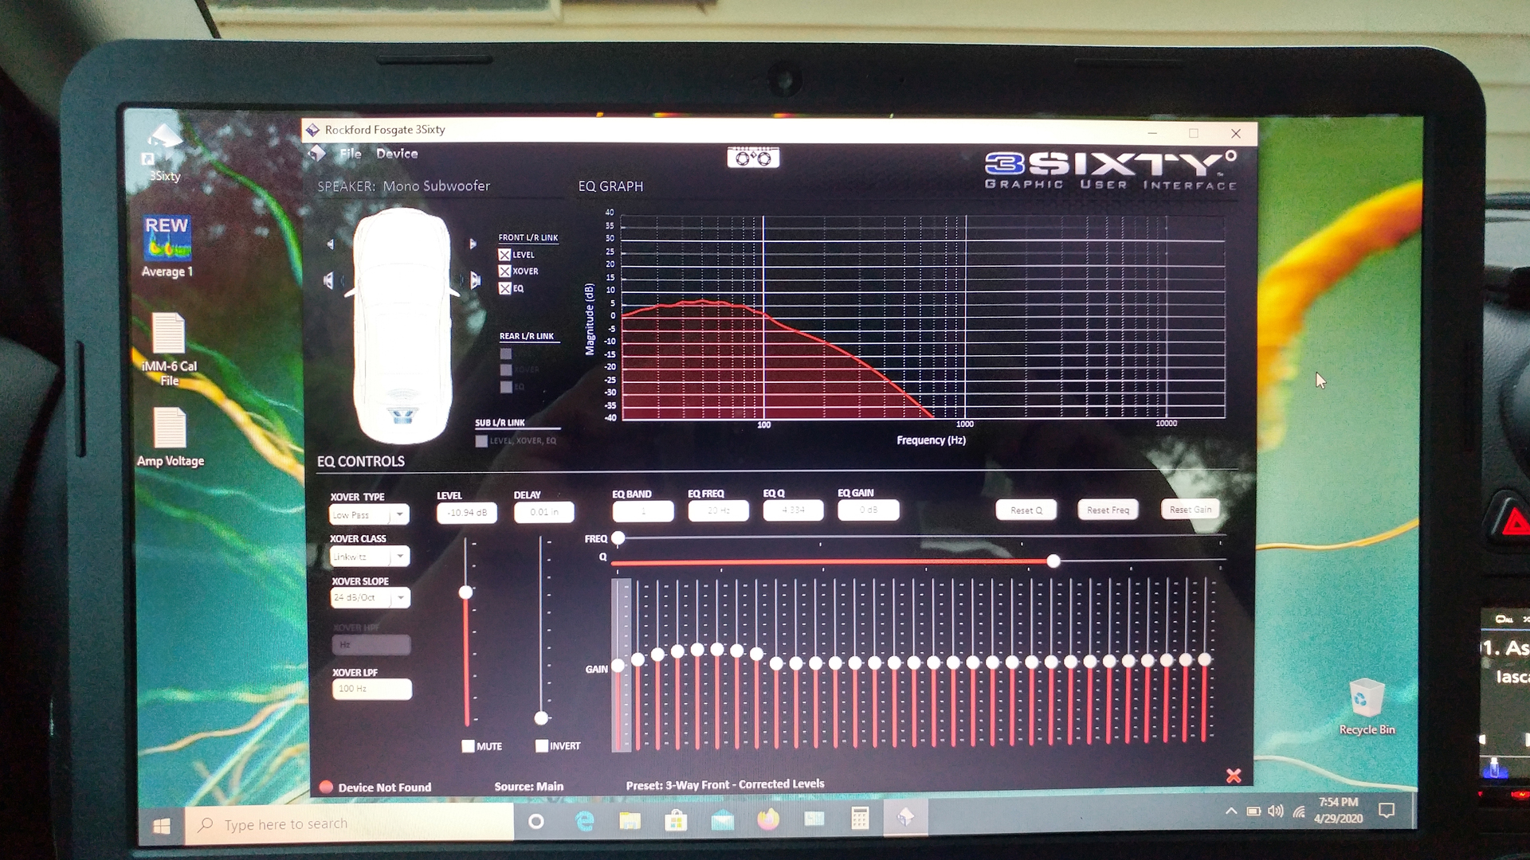Click the LEVEL value field
Screen dimensions: 1530x860
point(467,513)
